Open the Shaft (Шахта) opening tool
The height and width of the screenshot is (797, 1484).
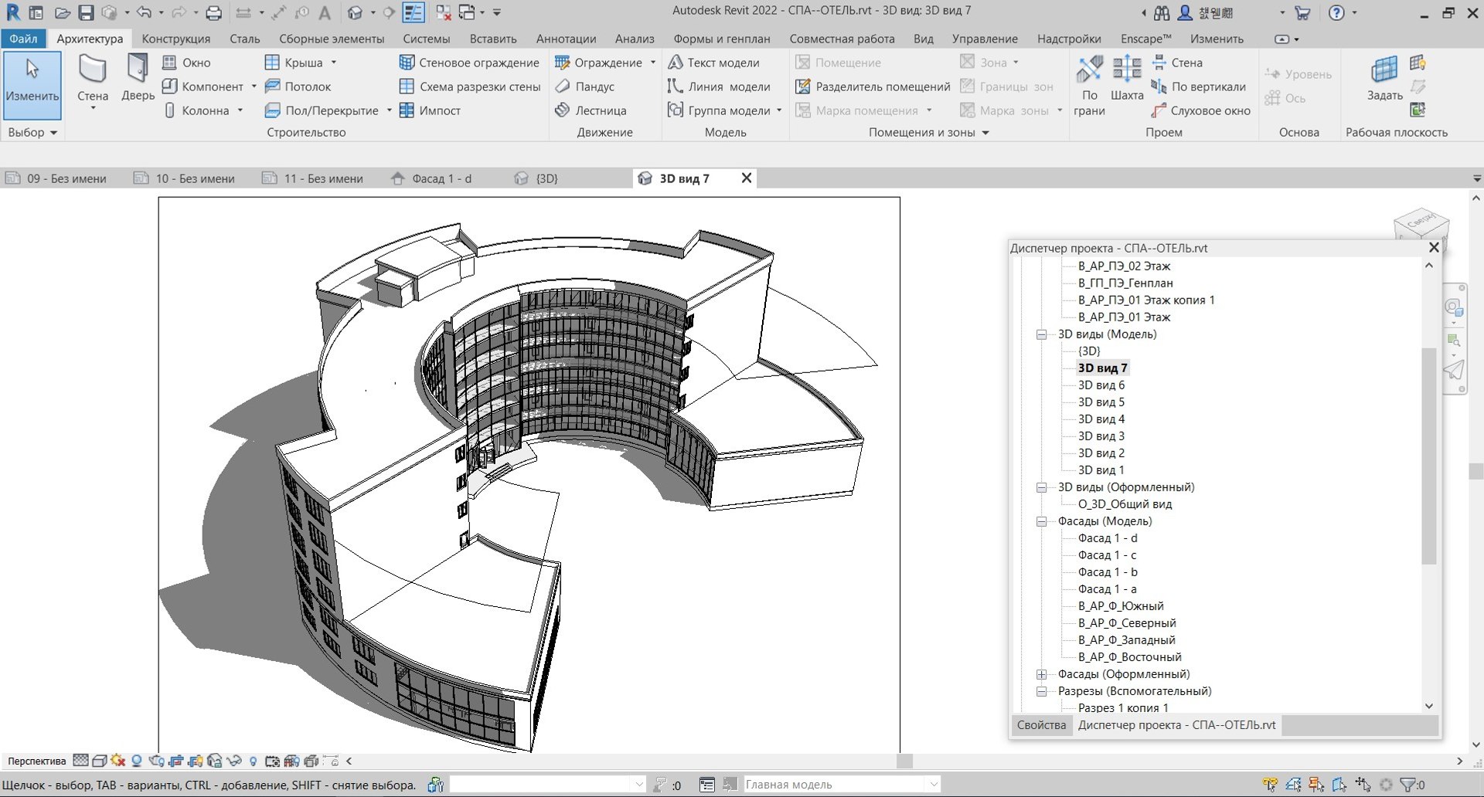1127,78
